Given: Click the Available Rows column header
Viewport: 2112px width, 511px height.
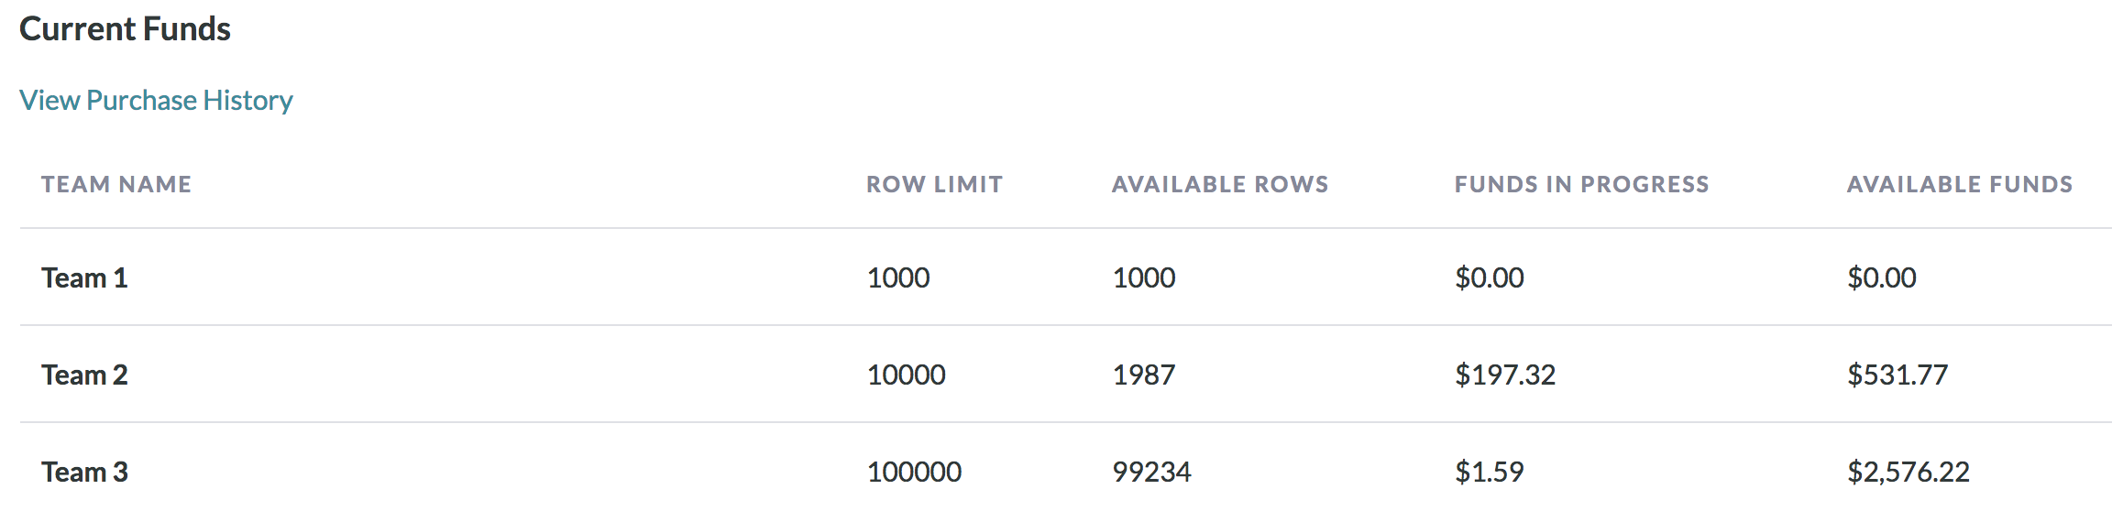Looking at the screenshot, I should [x=1220, y=184].
